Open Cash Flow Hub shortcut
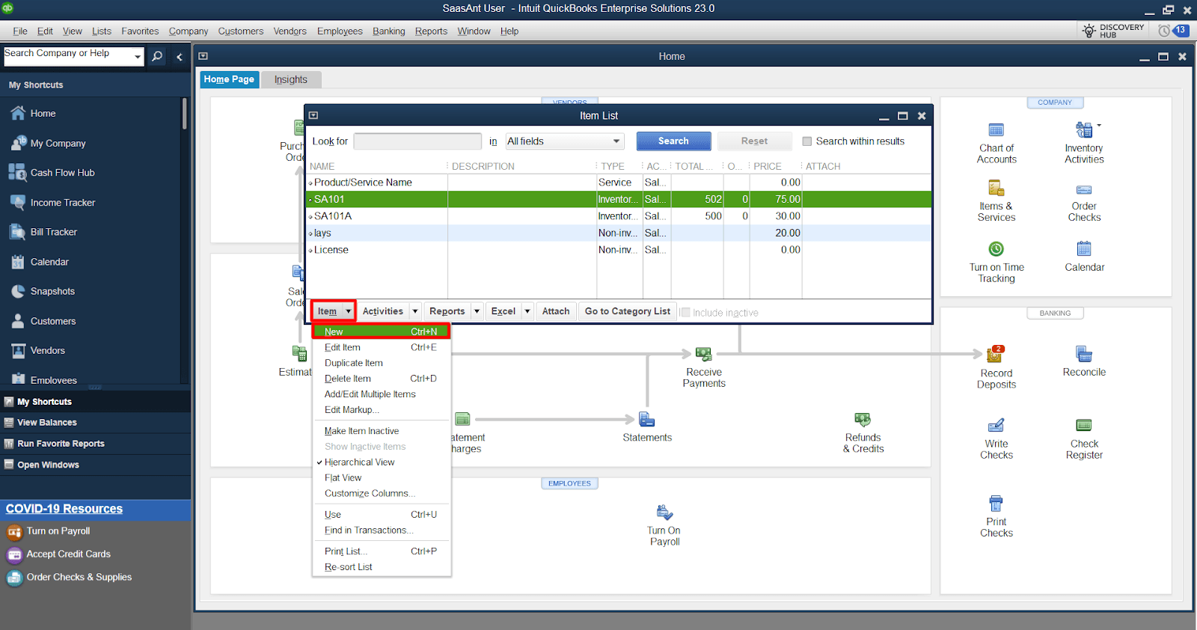1197x630 pixels. [62, 173]
